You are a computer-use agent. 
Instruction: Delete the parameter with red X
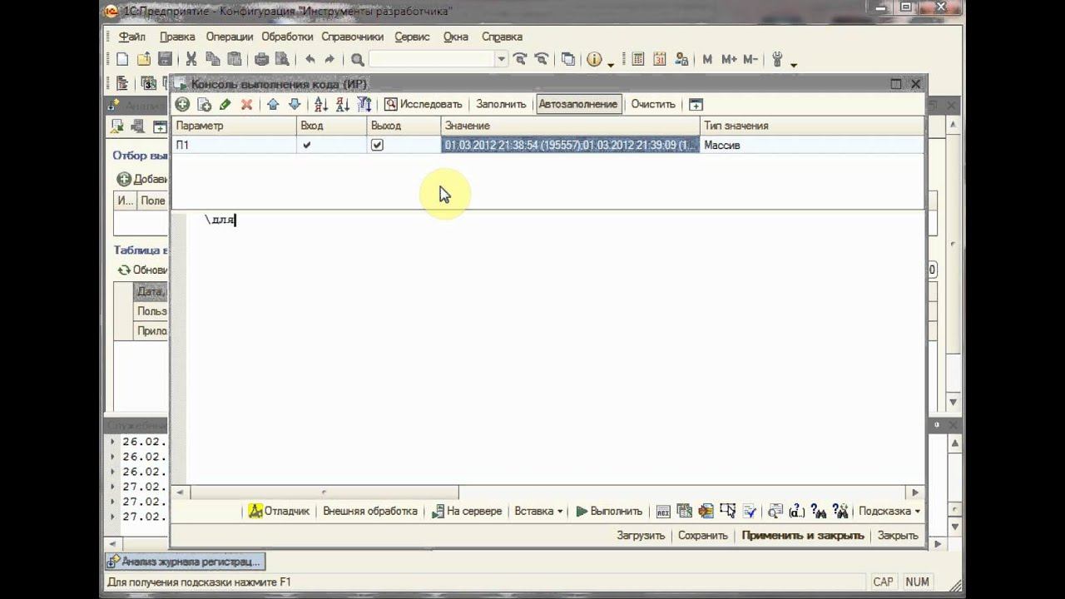pyautogui.click(x=246, y=104)
